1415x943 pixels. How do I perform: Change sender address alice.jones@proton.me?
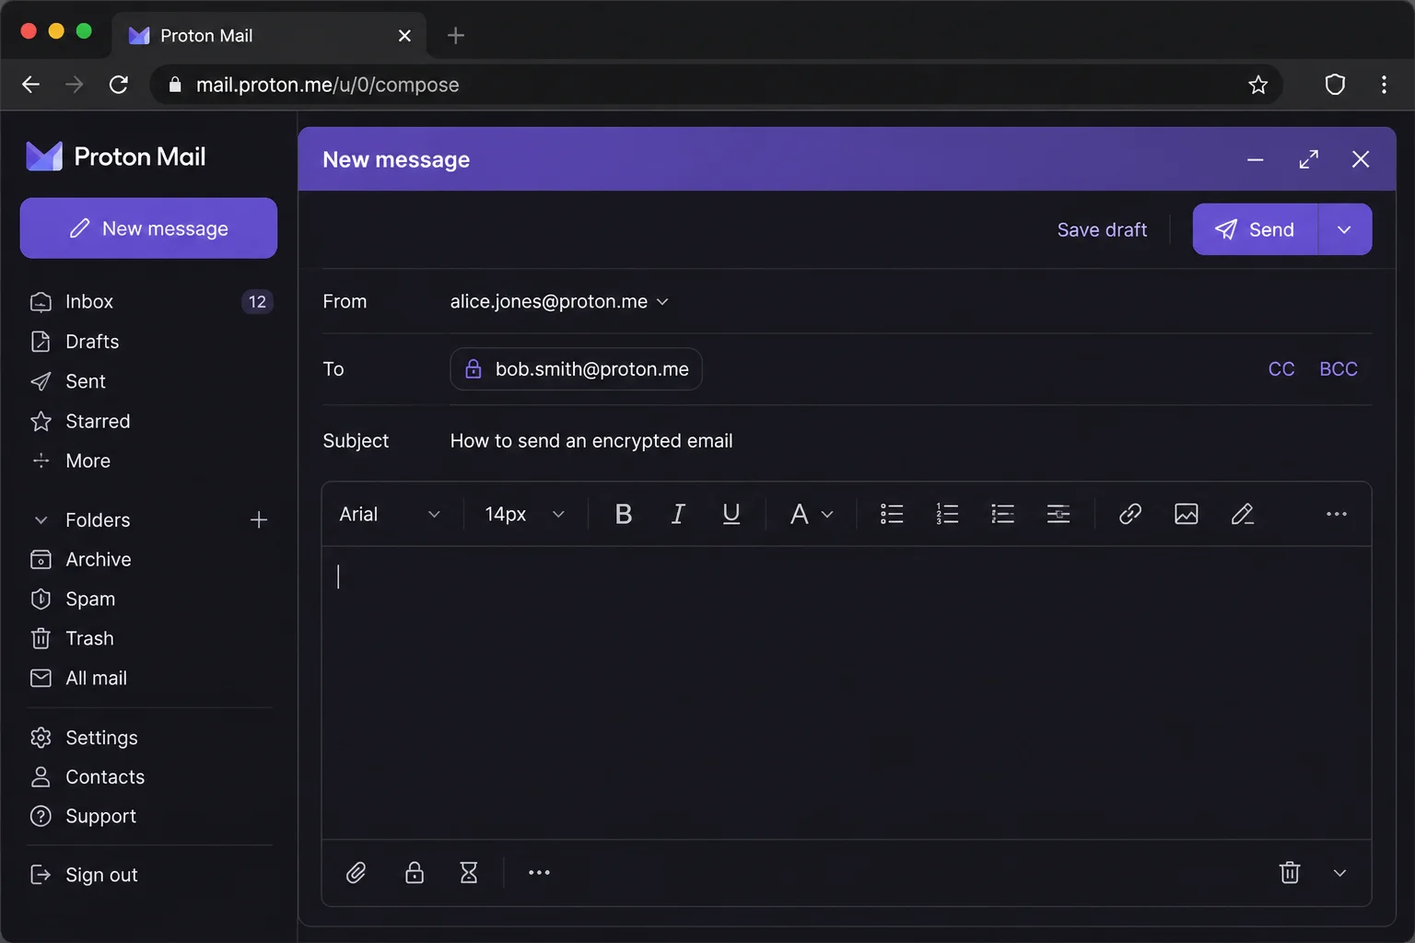[x=559, y=301]
